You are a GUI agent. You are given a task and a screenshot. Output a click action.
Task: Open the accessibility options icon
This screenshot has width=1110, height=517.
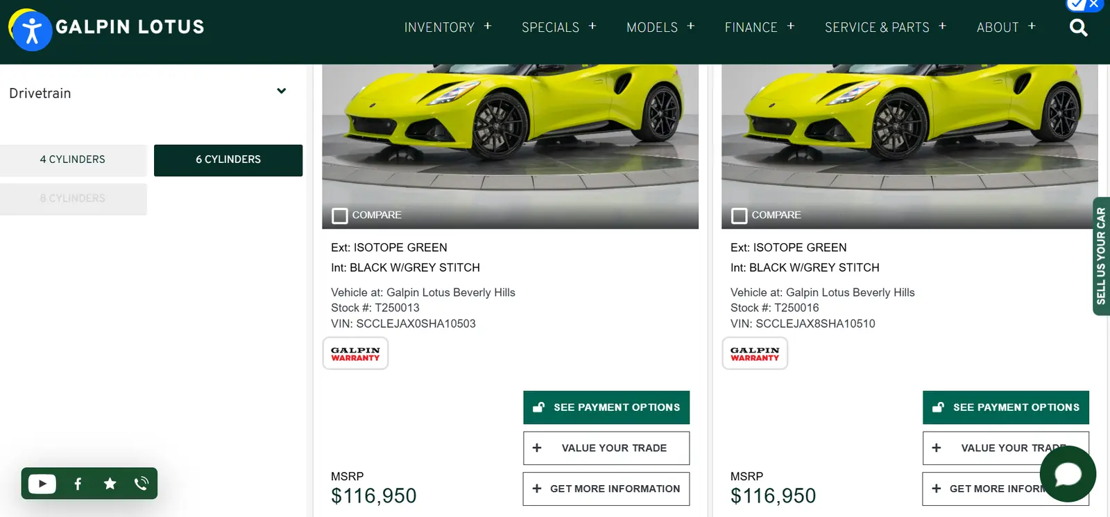point(31,30)
